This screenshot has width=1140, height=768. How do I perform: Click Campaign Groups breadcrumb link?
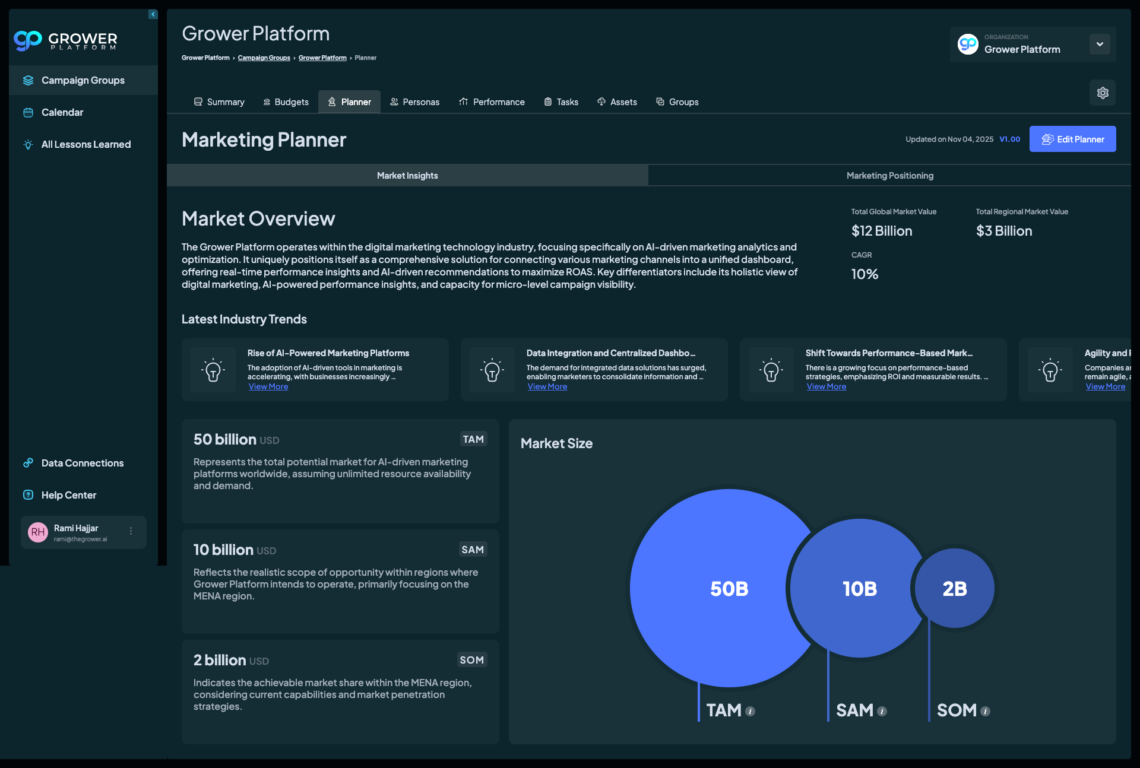[264, 58]
